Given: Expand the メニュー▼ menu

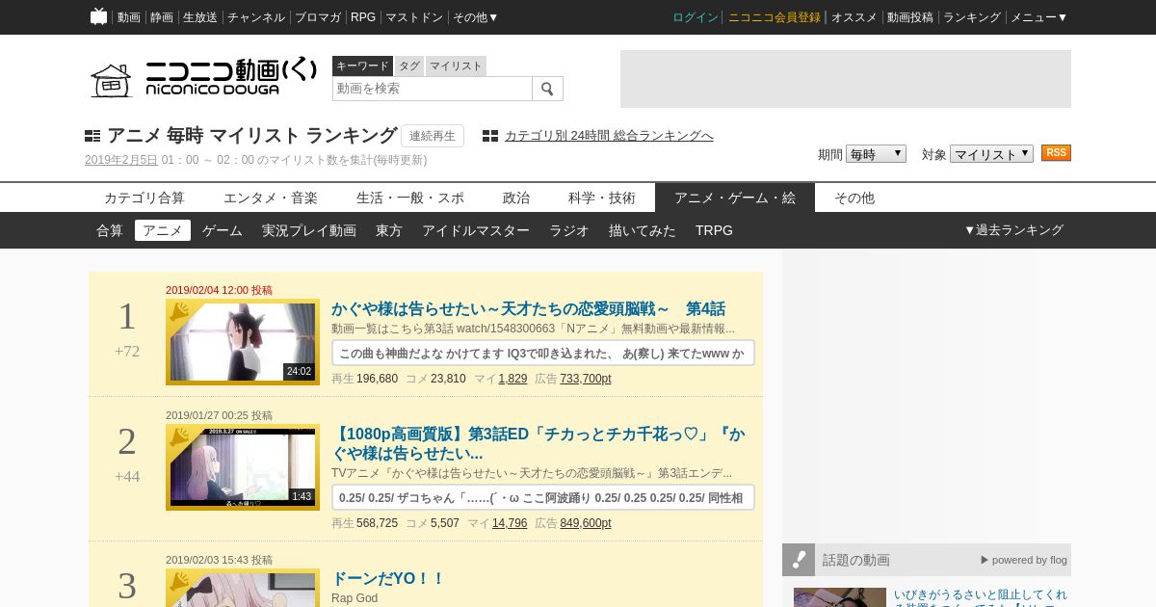Looking at the screenshot, I should (1038, 17).
